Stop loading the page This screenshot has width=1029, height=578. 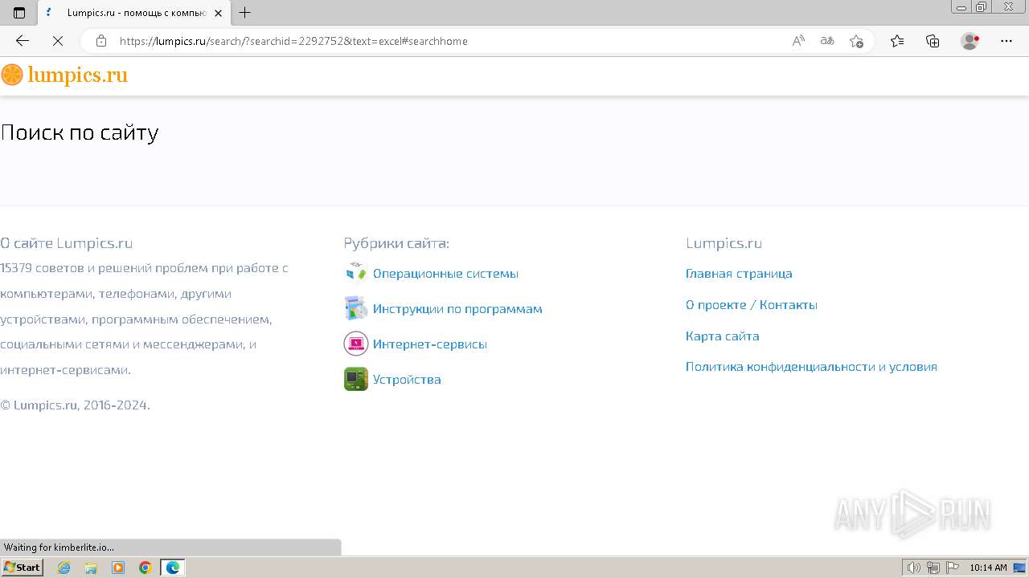point(58,41)
